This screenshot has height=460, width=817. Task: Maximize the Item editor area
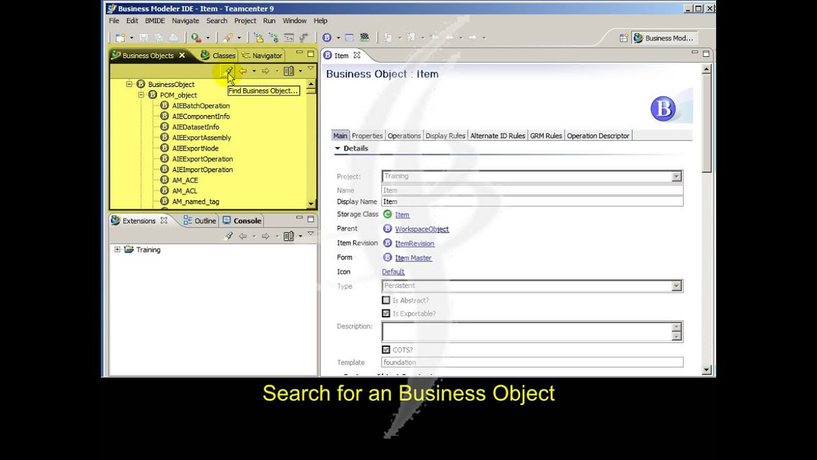706,54
